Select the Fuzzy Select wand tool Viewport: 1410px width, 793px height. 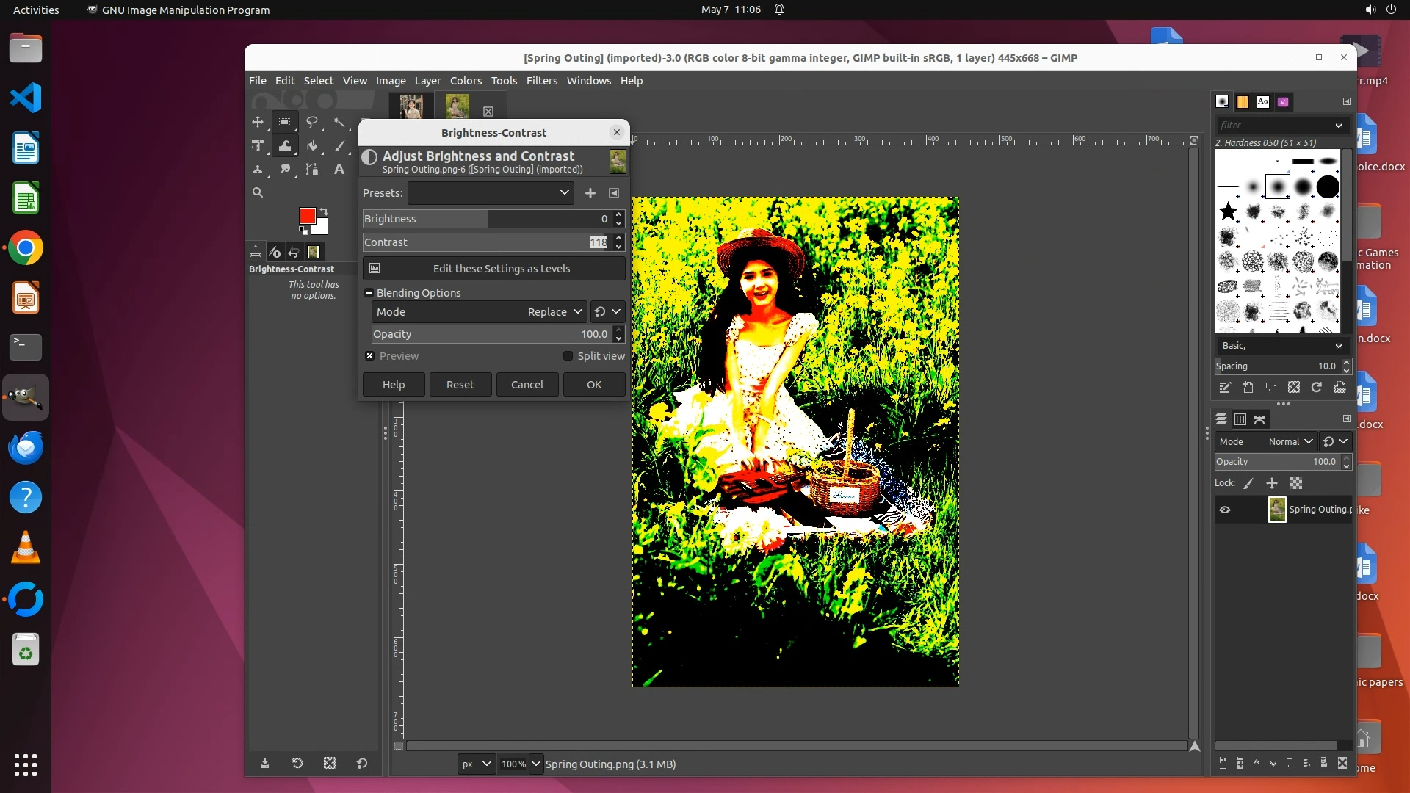click(x=339, y=122)
